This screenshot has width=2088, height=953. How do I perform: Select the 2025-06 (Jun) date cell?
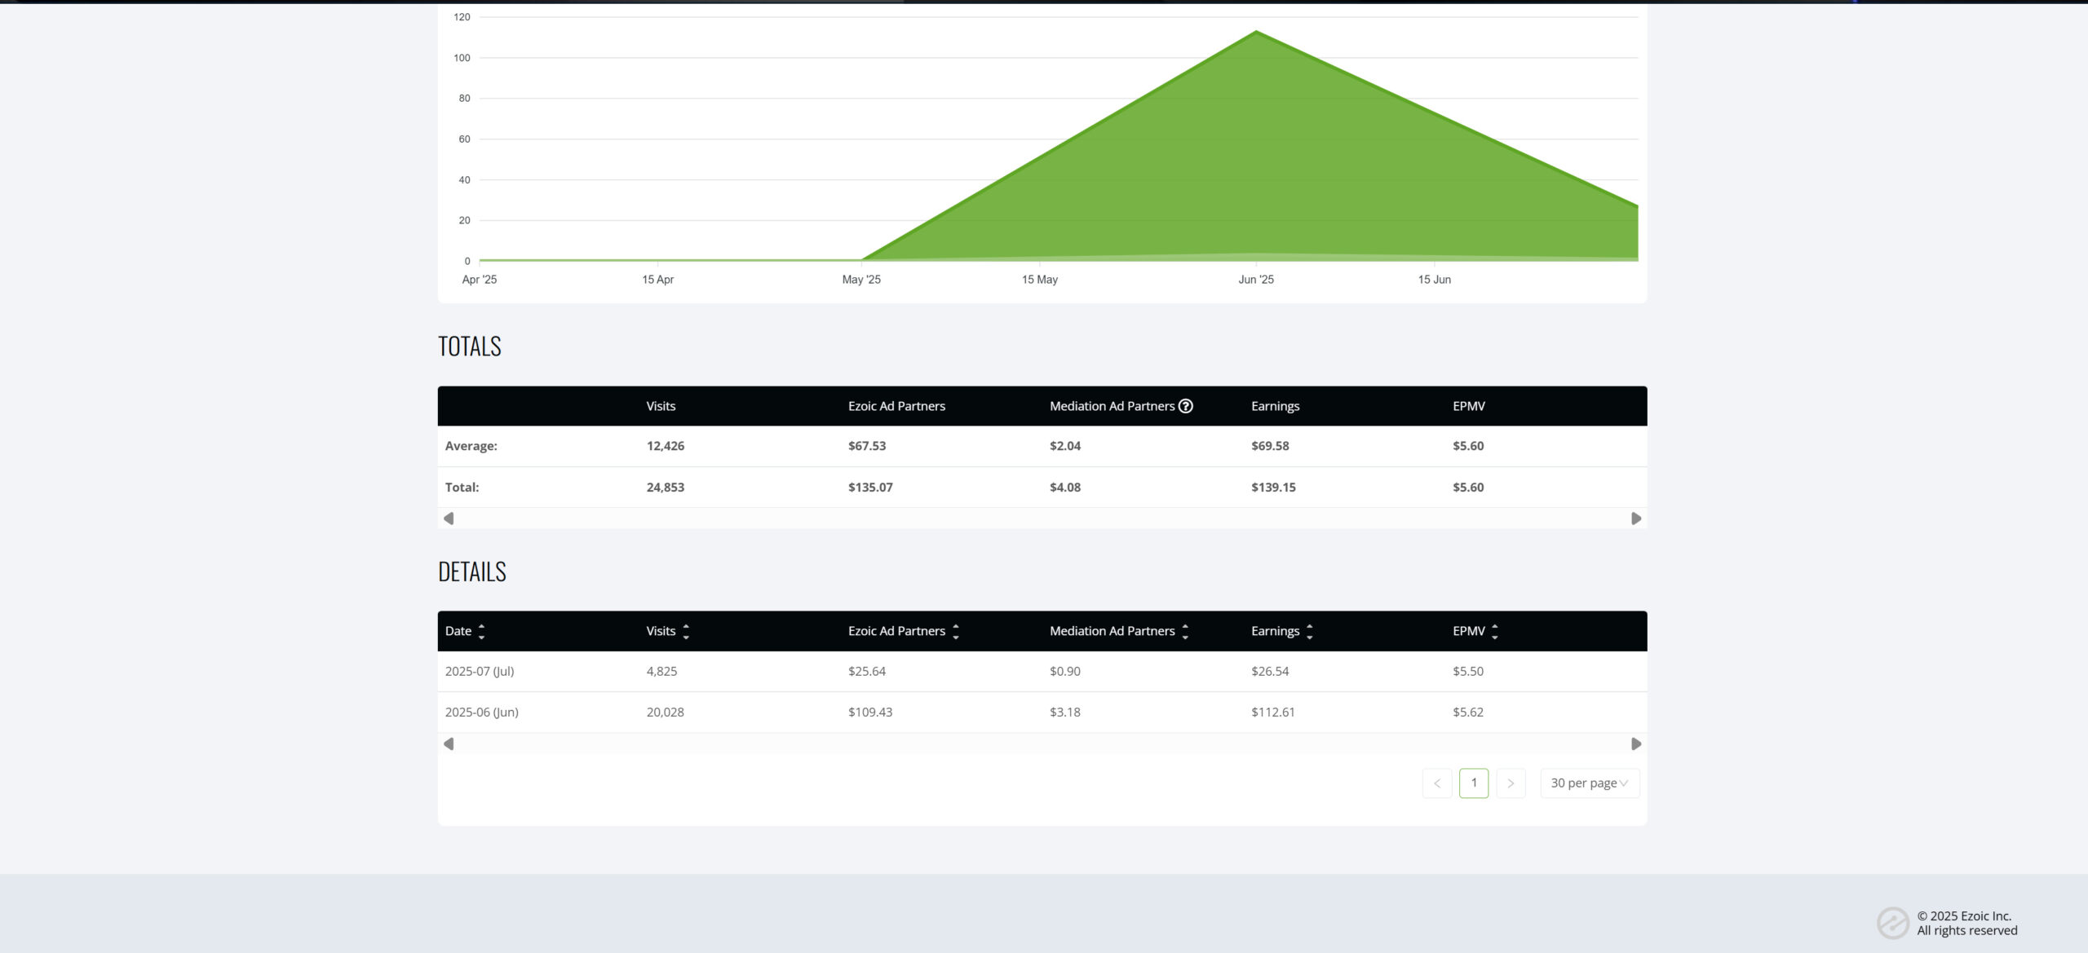[482, 713]
